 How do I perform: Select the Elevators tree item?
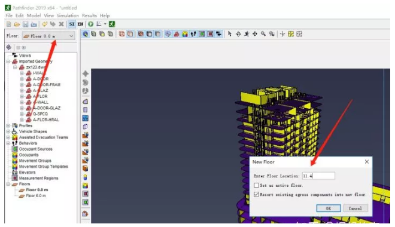pyautogui.click(x=27, y=172)
